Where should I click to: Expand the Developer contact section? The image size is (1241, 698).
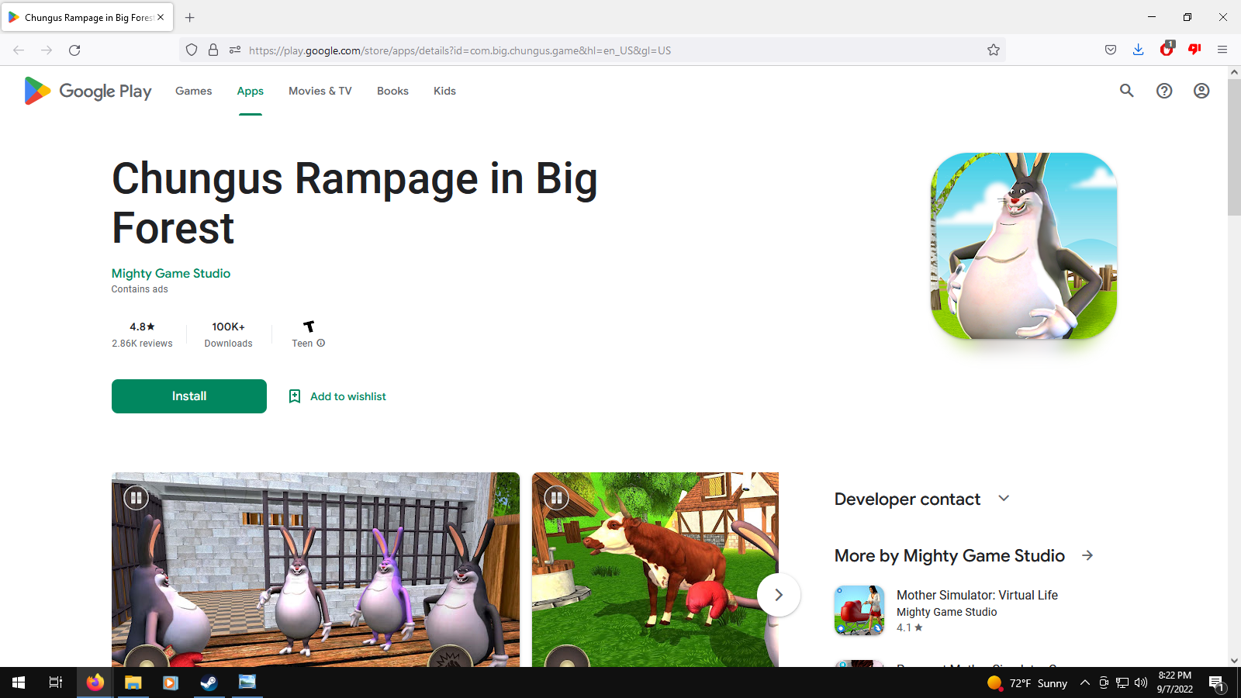pos(1004,498)
